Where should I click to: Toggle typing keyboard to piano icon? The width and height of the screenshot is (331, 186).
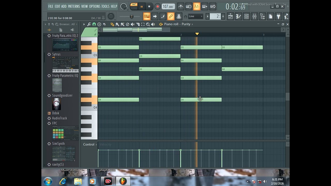tap(147, 17)
